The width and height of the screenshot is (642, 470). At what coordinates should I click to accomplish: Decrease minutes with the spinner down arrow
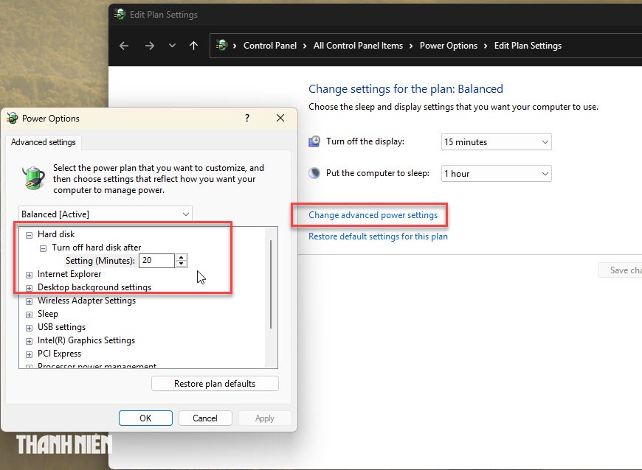(x=182, y=264)
